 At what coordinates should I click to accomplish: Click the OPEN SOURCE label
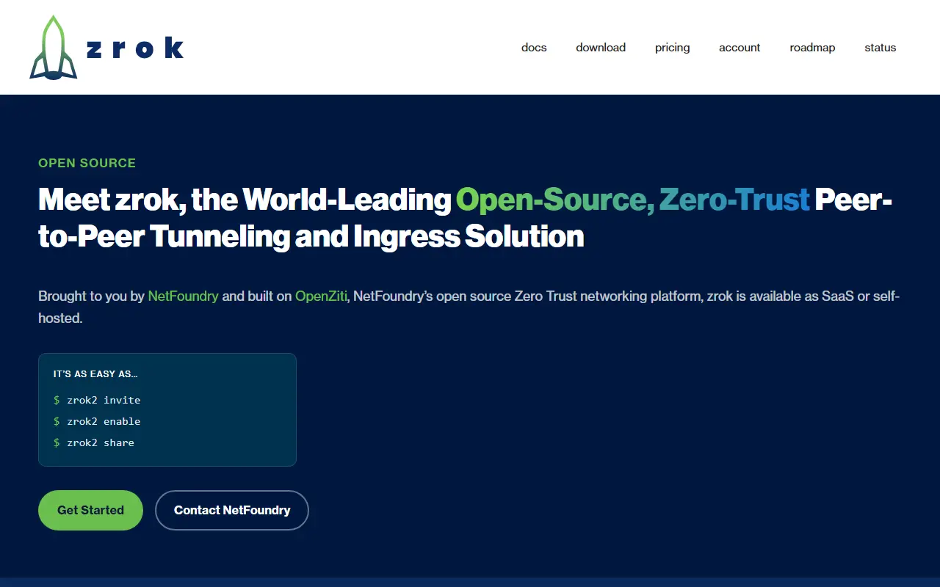point(87,163)
